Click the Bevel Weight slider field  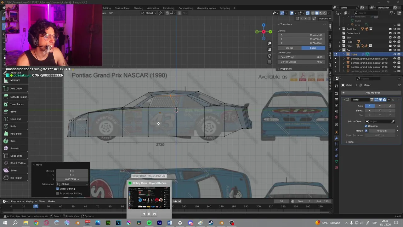301,57
